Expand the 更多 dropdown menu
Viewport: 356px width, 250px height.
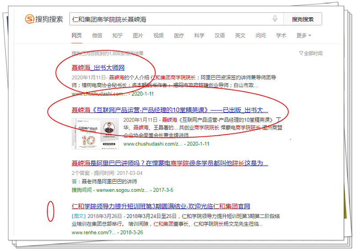tap(303, 36)
